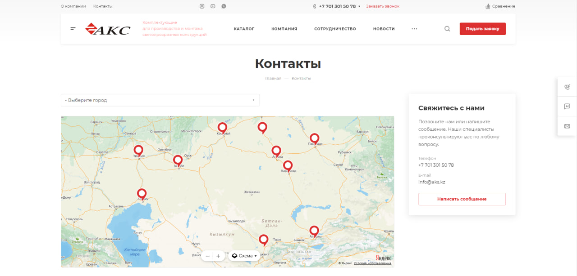Click the envelope mail icon in side panel
This screenshot has width=577, height=276.
tap(567, 126)
